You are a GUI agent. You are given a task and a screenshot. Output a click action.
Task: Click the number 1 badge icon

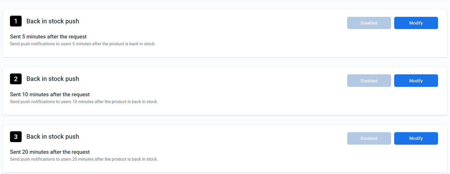16,21
